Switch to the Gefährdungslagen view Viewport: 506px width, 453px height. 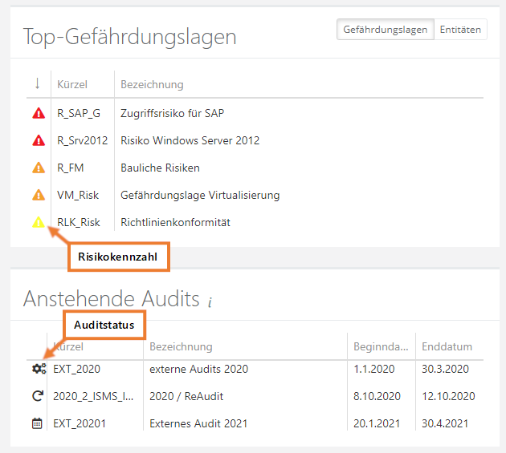click(x=385, y=30)
